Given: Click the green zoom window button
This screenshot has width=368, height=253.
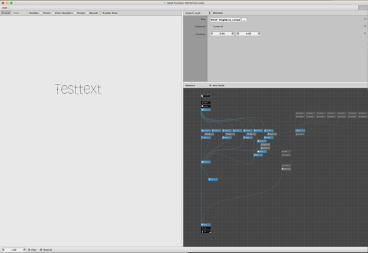Looking at the screenshot, I should 11,3.
